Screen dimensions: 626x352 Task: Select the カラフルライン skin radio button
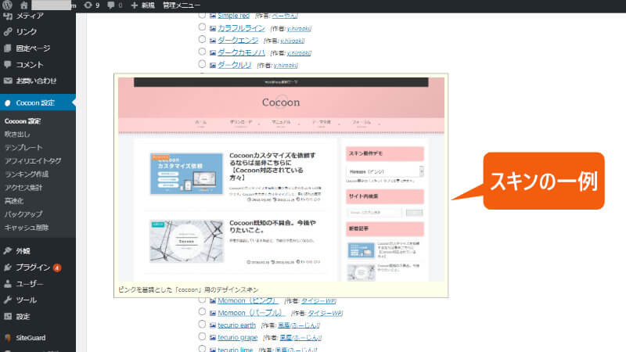click(x=202, y=27)
